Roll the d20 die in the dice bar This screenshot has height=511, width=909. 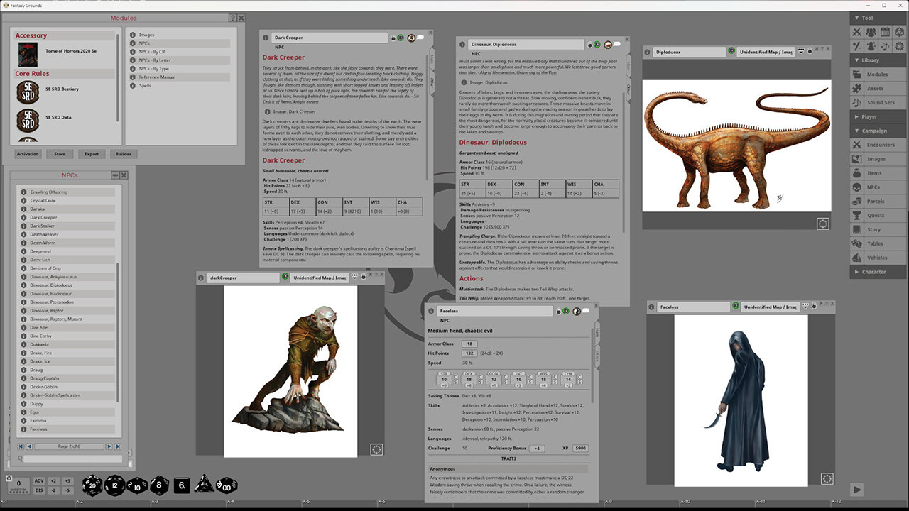(x=92, y=485)
